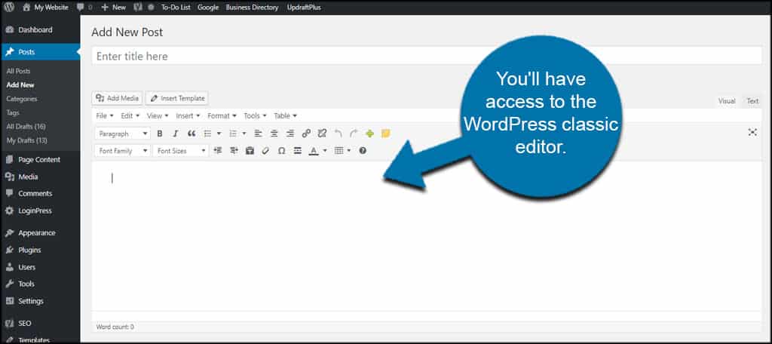Open comments bubble in admin bar
The height and width of the screenshot is (344, 772).
(84, 8)
